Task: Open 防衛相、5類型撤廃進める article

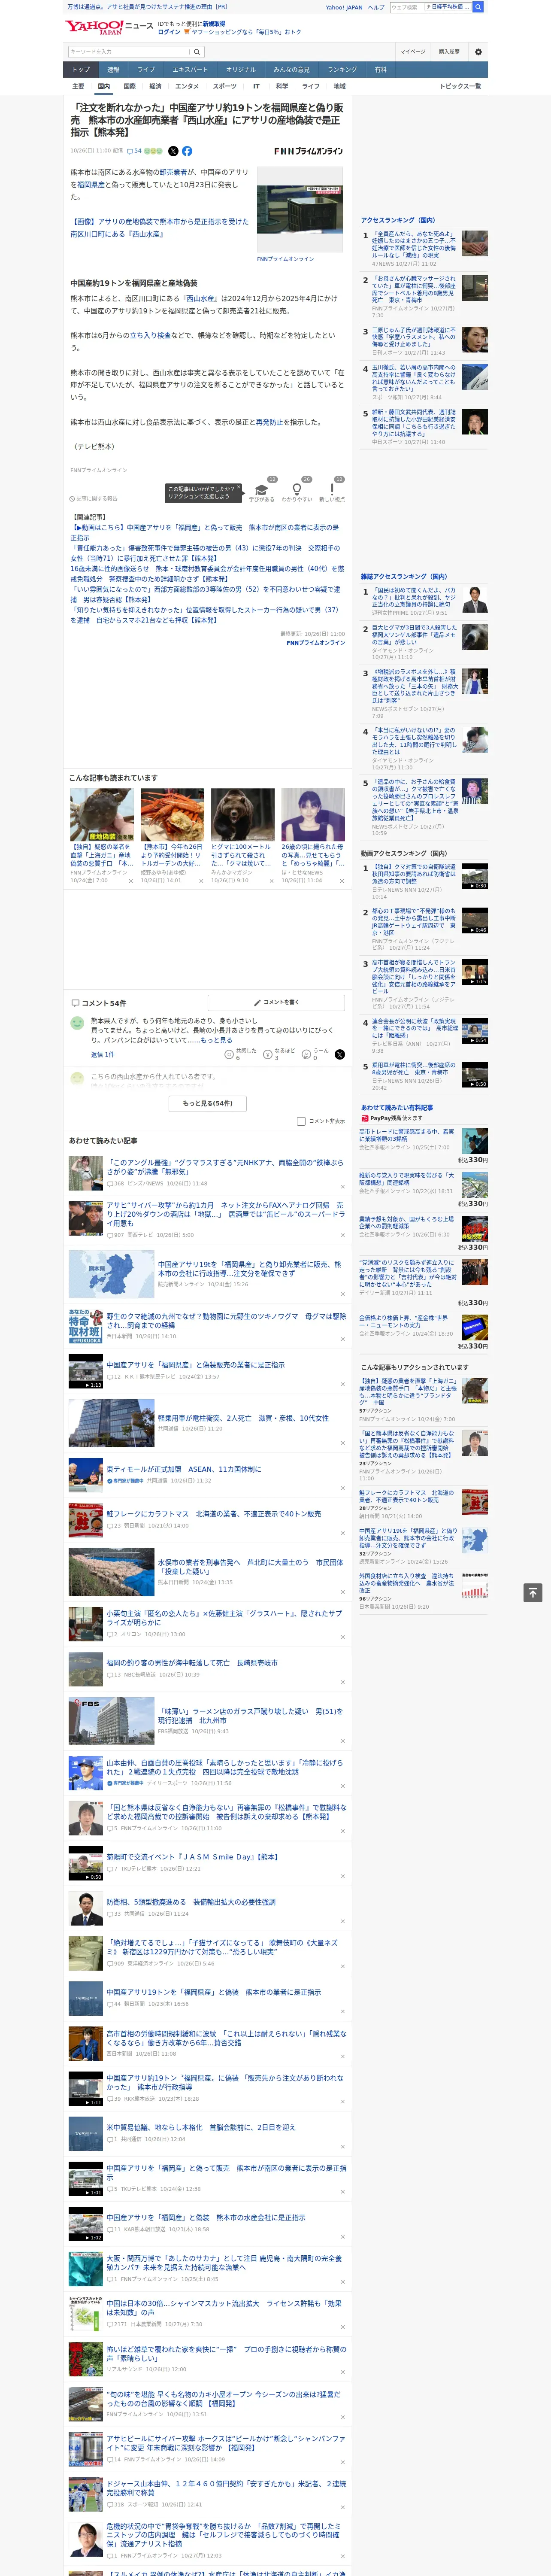Action: coord(191,1902)
